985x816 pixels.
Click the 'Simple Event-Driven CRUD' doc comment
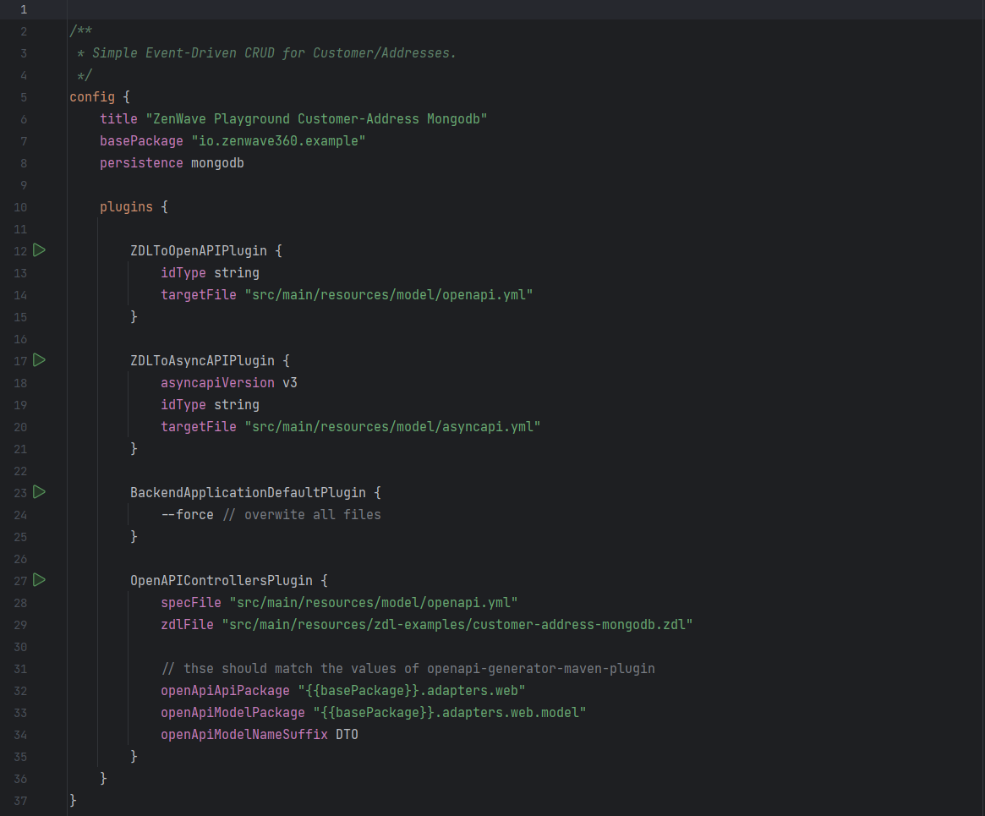coord(268,52)
